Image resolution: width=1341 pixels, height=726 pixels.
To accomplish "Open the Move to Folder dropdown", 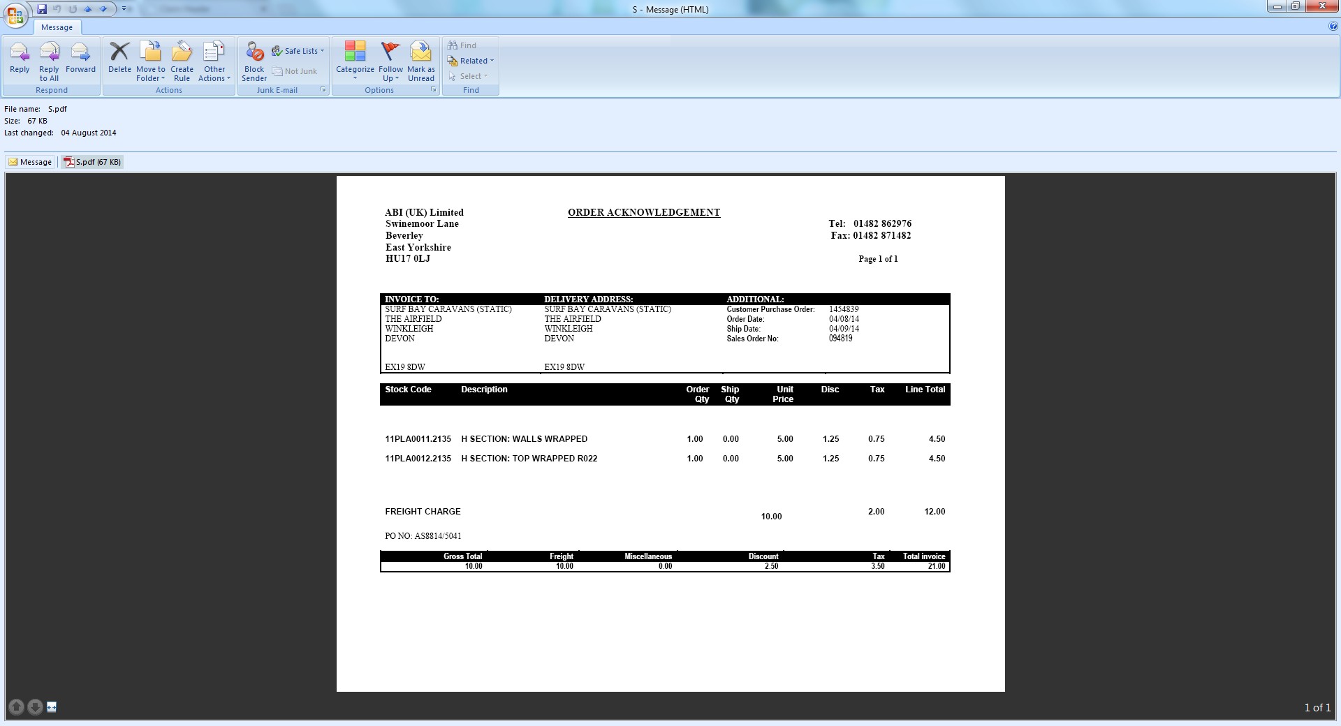I will pyautogui.click(x=150, y=73).
